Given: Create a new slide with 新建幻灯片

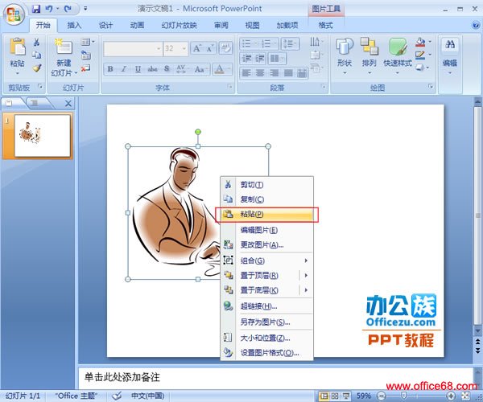Looking at the screenshot, I should tap(64, 57).
